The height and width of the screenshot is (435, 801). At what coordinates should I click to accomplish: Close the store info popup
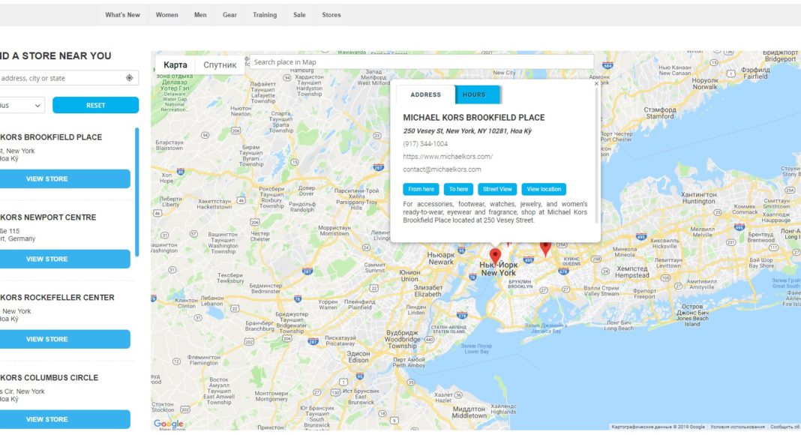coord(596,84)
